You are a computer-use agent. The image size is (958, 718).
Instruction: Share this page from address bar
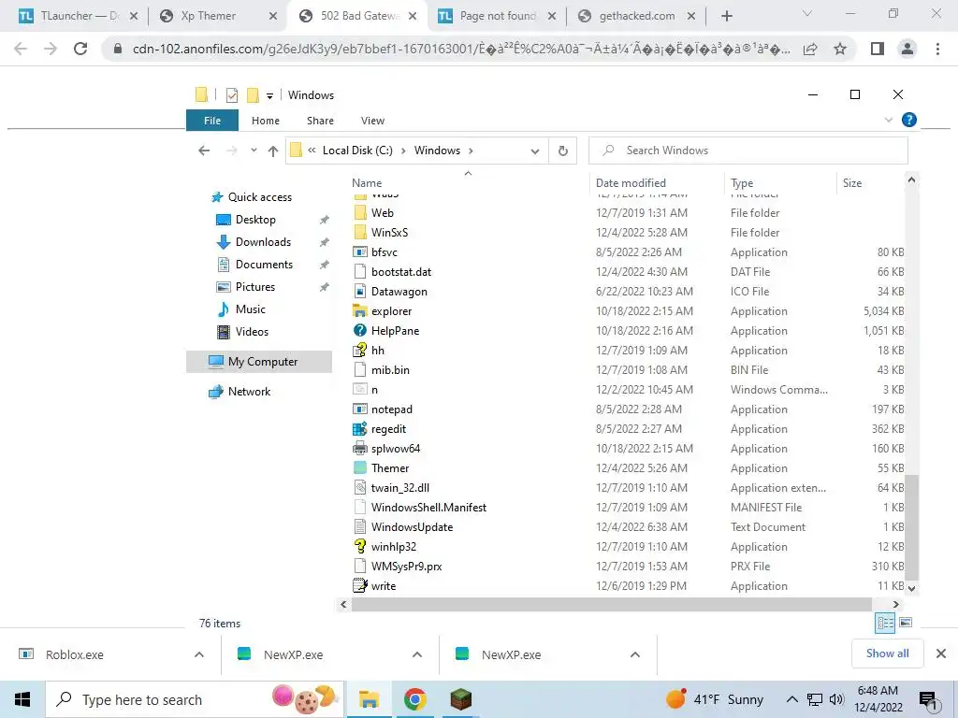(x=810, y=49)
